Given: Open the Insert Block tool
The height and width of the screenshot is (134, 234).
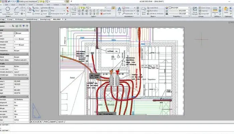Looking at the screenshot, I should tap(144, 11).
